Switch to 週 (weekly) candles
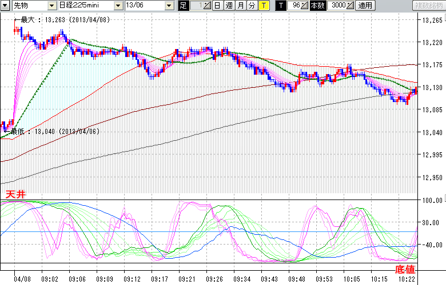 [229, 6]
